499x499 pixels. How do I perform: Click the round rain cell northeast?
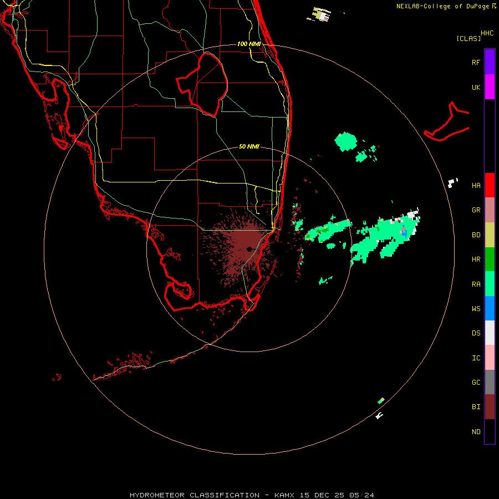346,141
